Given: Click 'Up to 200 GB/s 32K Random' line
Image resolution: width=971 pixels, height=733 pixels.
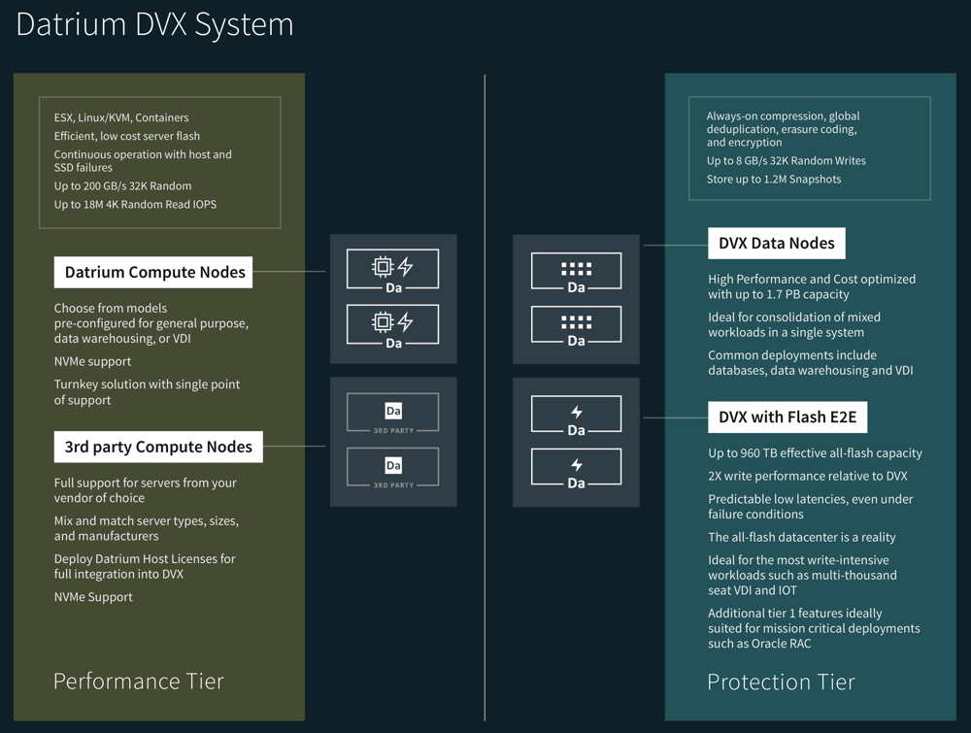Looking at the screenshot, I should pyautogui.click(x=122, y=185).
